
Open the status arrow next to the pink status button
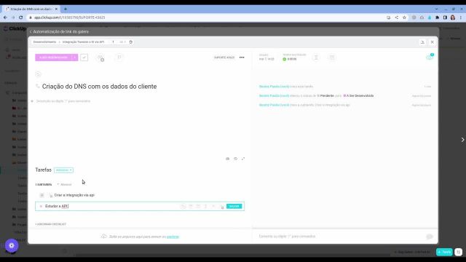click(75, 57)
